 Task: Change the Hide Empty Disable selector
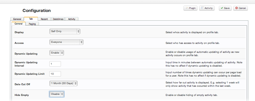57,94
